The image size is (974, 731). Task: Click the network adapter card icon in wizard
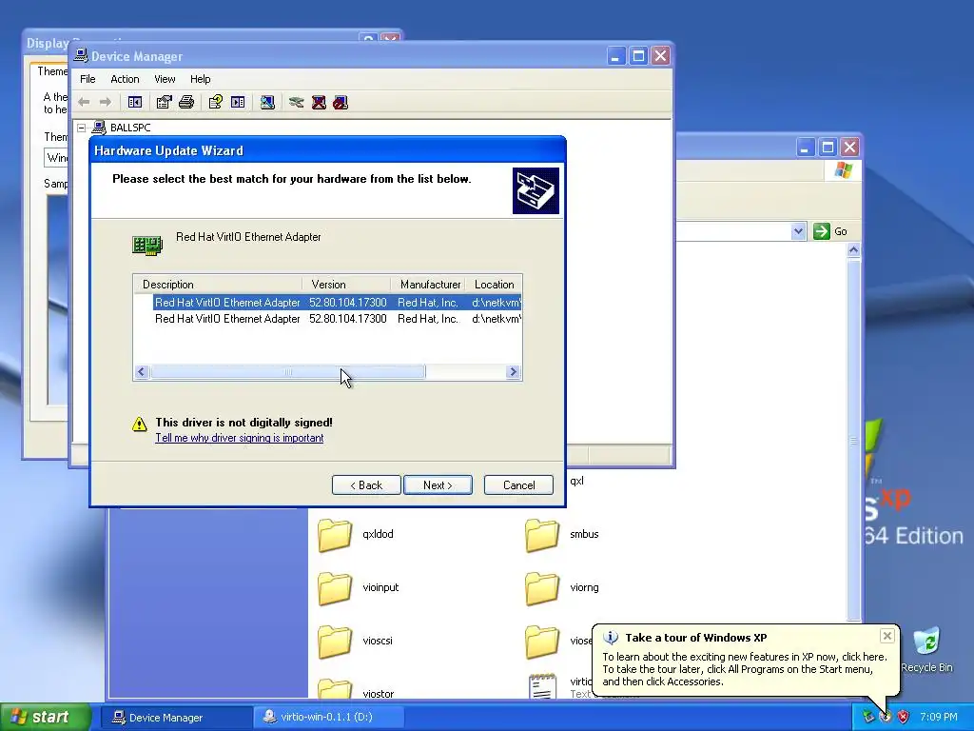[x=147, y=245]
